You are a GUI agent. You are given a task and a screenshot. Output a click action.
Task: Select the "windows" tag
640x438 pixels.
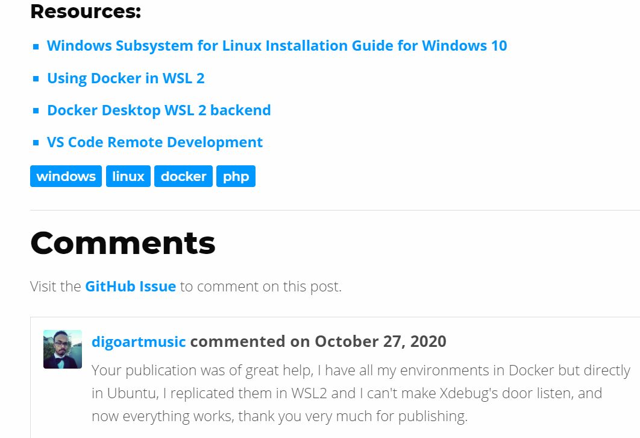(66, 176)
